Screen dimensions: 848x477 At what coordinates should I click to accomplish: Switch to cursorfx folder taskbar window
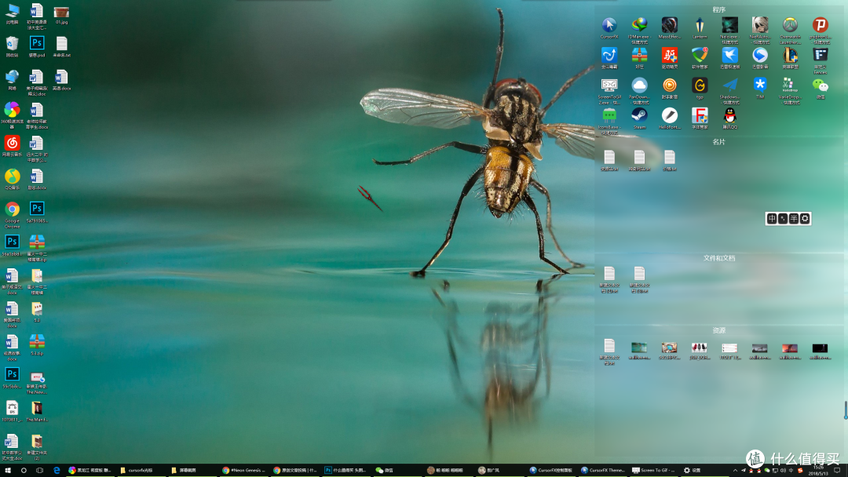coord(141,471)
